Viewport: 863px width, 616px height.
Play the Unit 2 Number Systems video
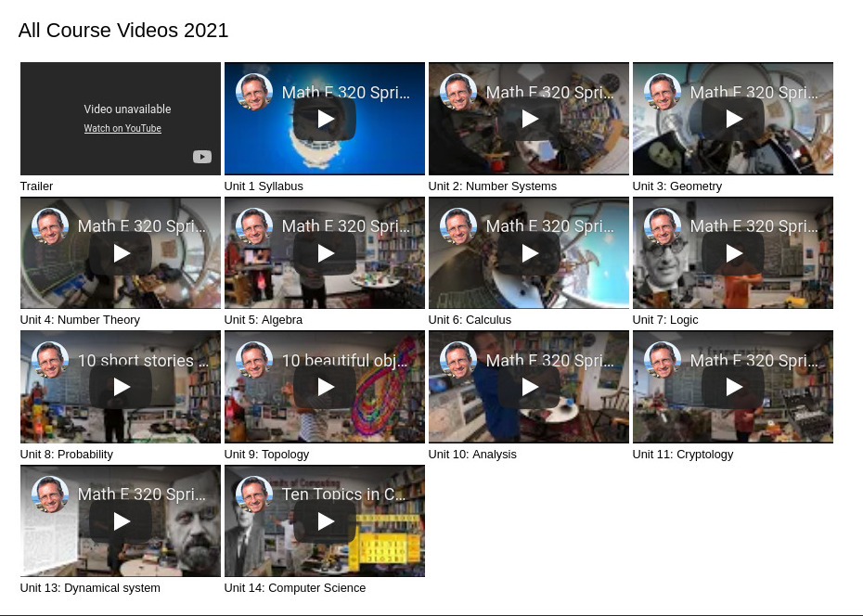tap(529, 119)
